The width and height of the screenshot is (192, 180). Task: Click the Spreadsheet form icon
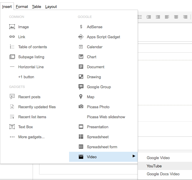click(x=81, y=147)
